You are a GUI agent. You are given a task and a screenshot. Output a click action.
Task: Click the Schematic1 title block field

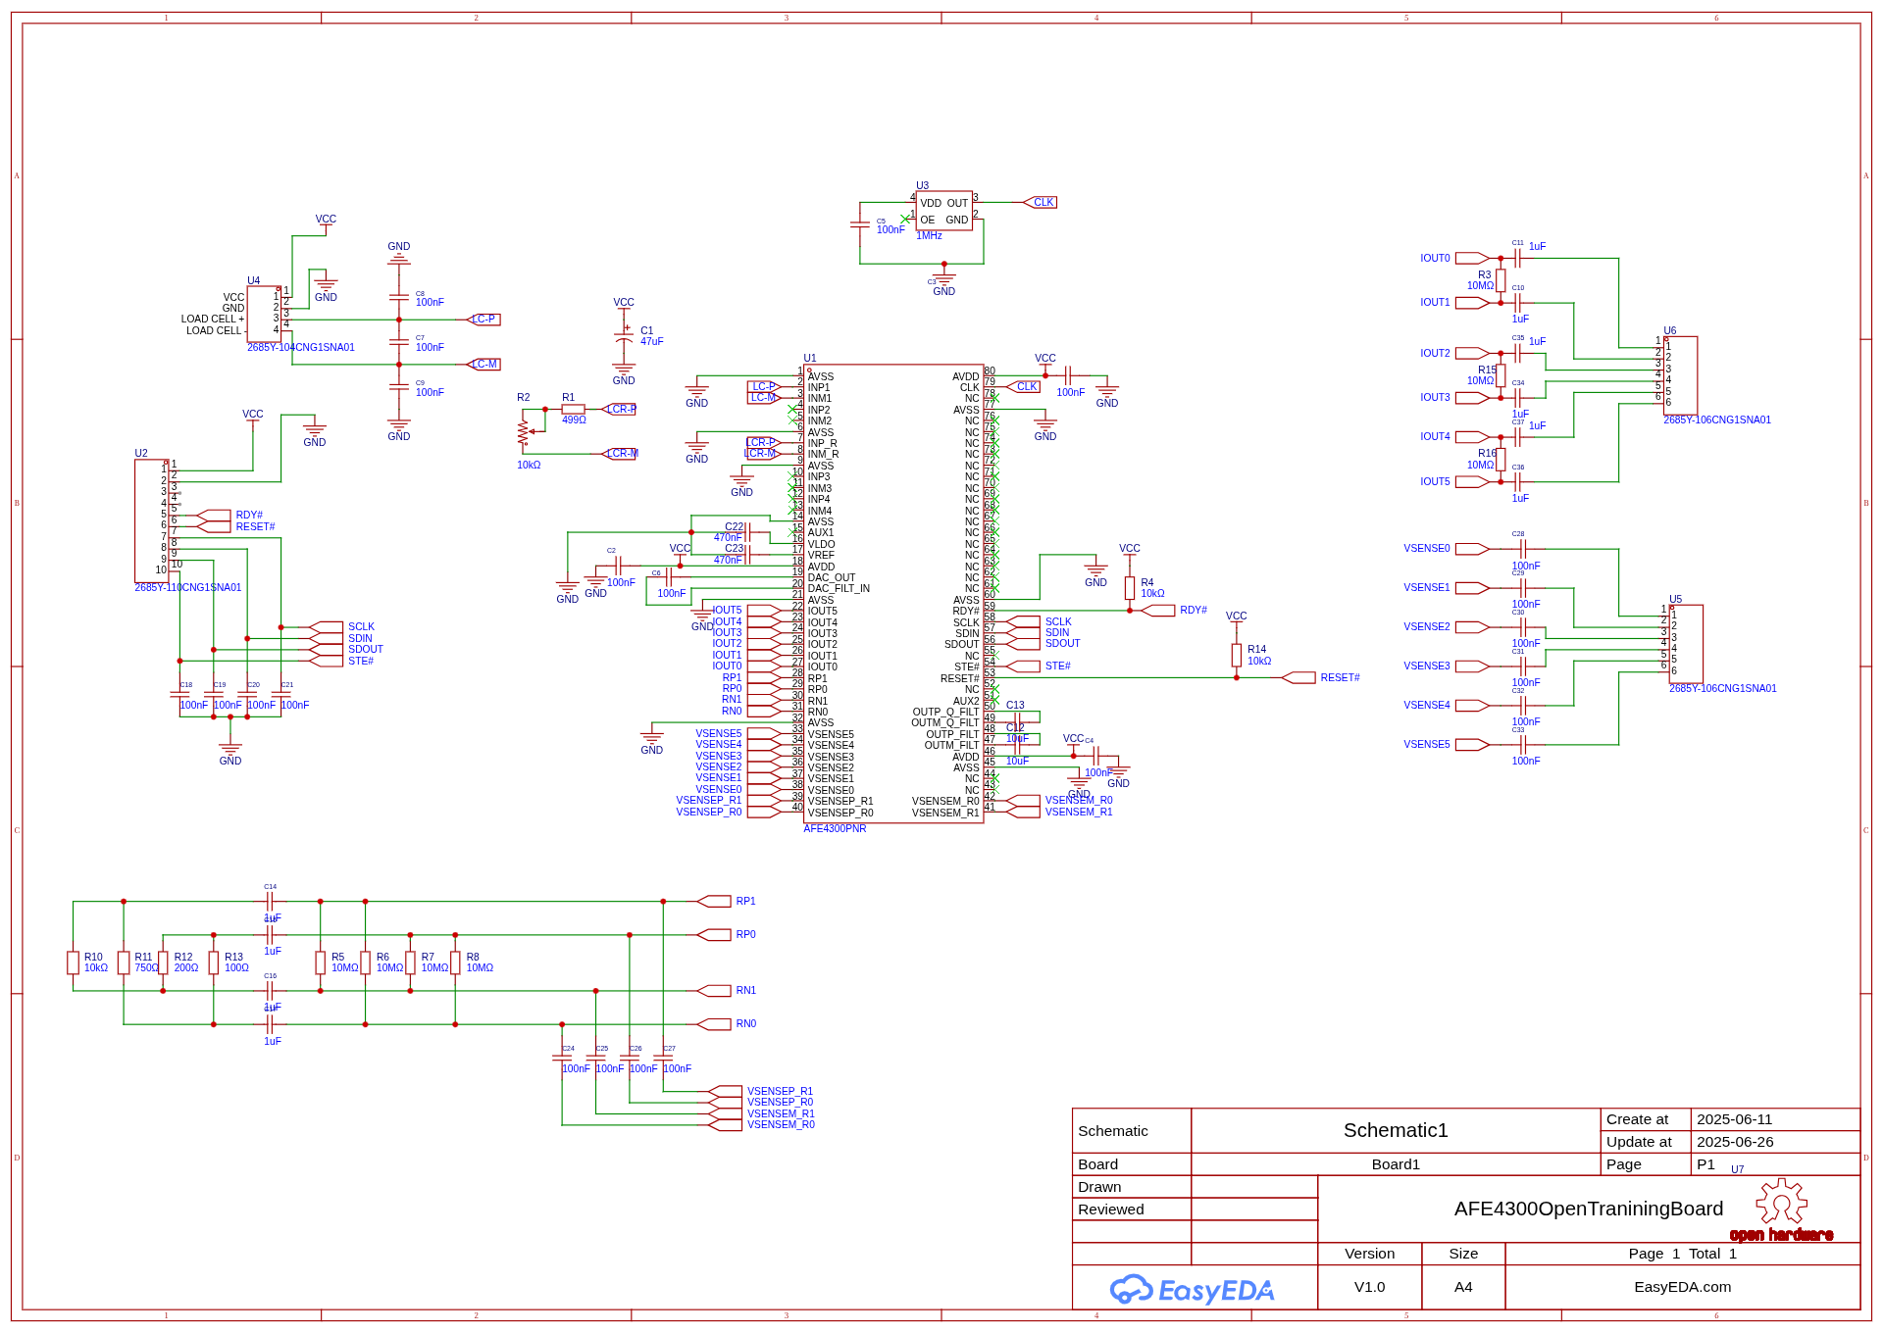[1396, 1131]
